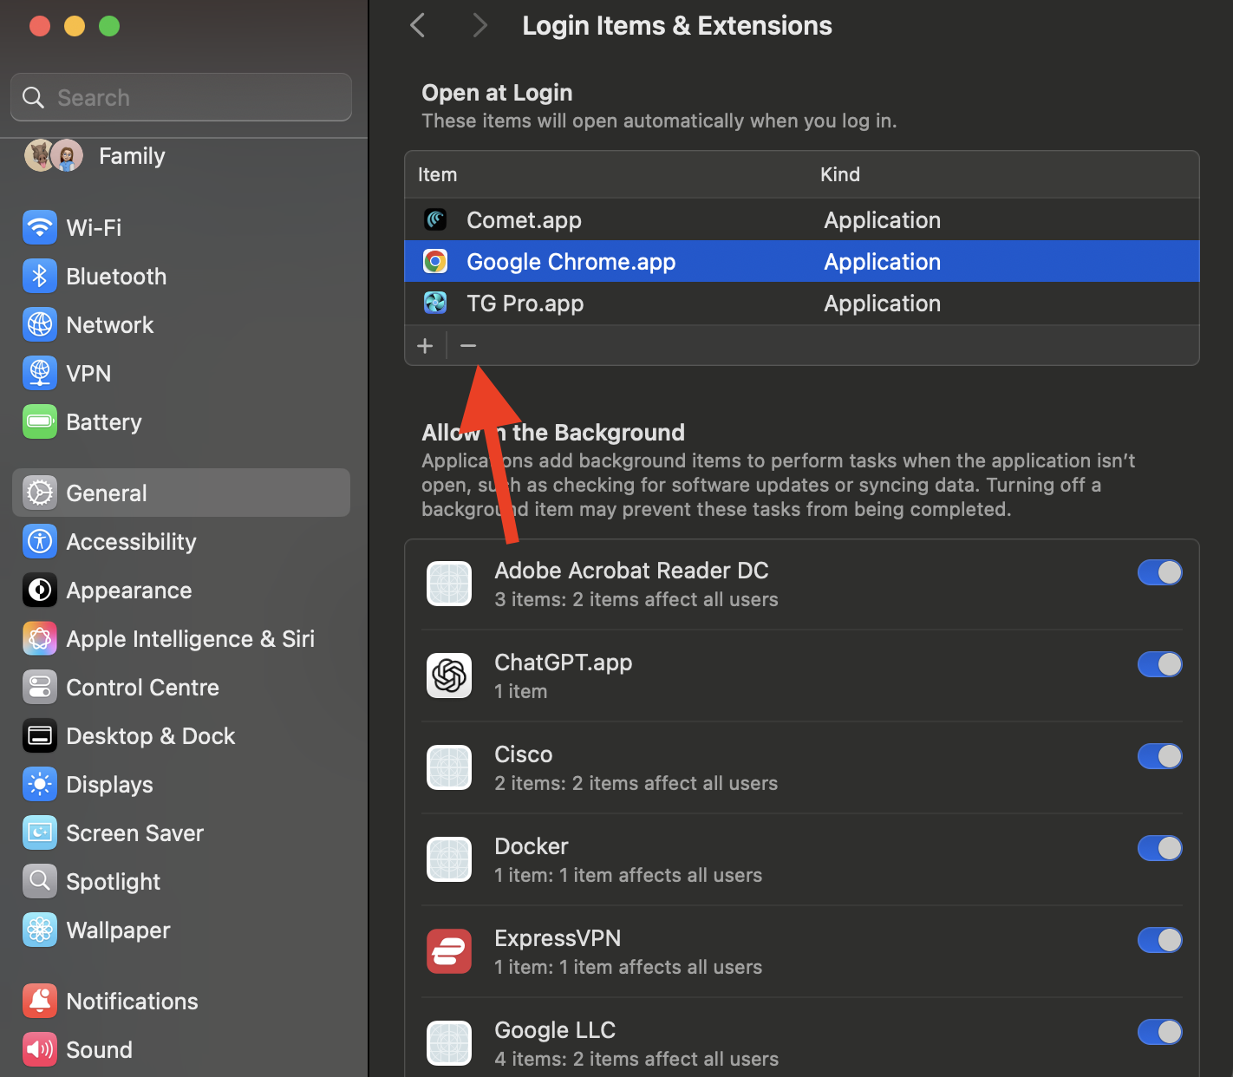Switch off ExpressVPN background toggle
The image size is (1233, 1077).
click(x=1160, y=940)
